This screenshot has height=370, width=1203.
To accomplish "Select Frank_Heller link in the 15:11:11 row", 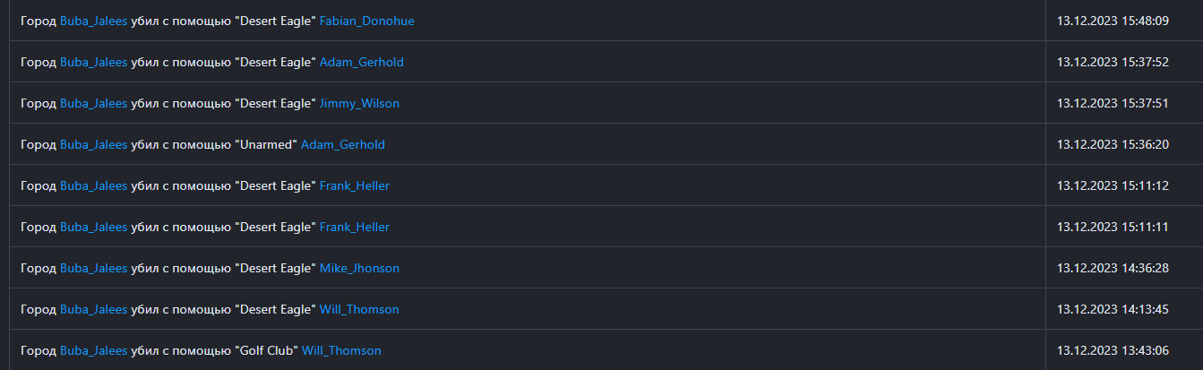I will coord(354,227).
